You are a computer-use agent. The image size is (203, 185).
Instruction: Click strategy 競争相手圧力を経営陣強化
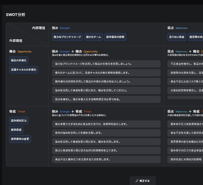(x=185, y=124)
